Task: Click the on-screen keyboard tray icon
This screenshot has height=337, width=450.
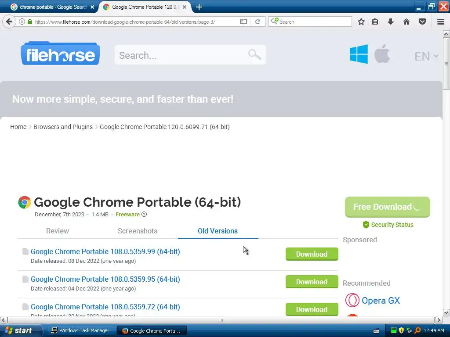Action: (x=376, y=331)
